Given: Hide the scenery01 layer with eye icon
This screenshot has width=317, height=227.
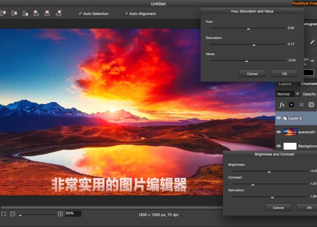Looking at the screenshot, I should pyautogui.click(x=279, y=132).
